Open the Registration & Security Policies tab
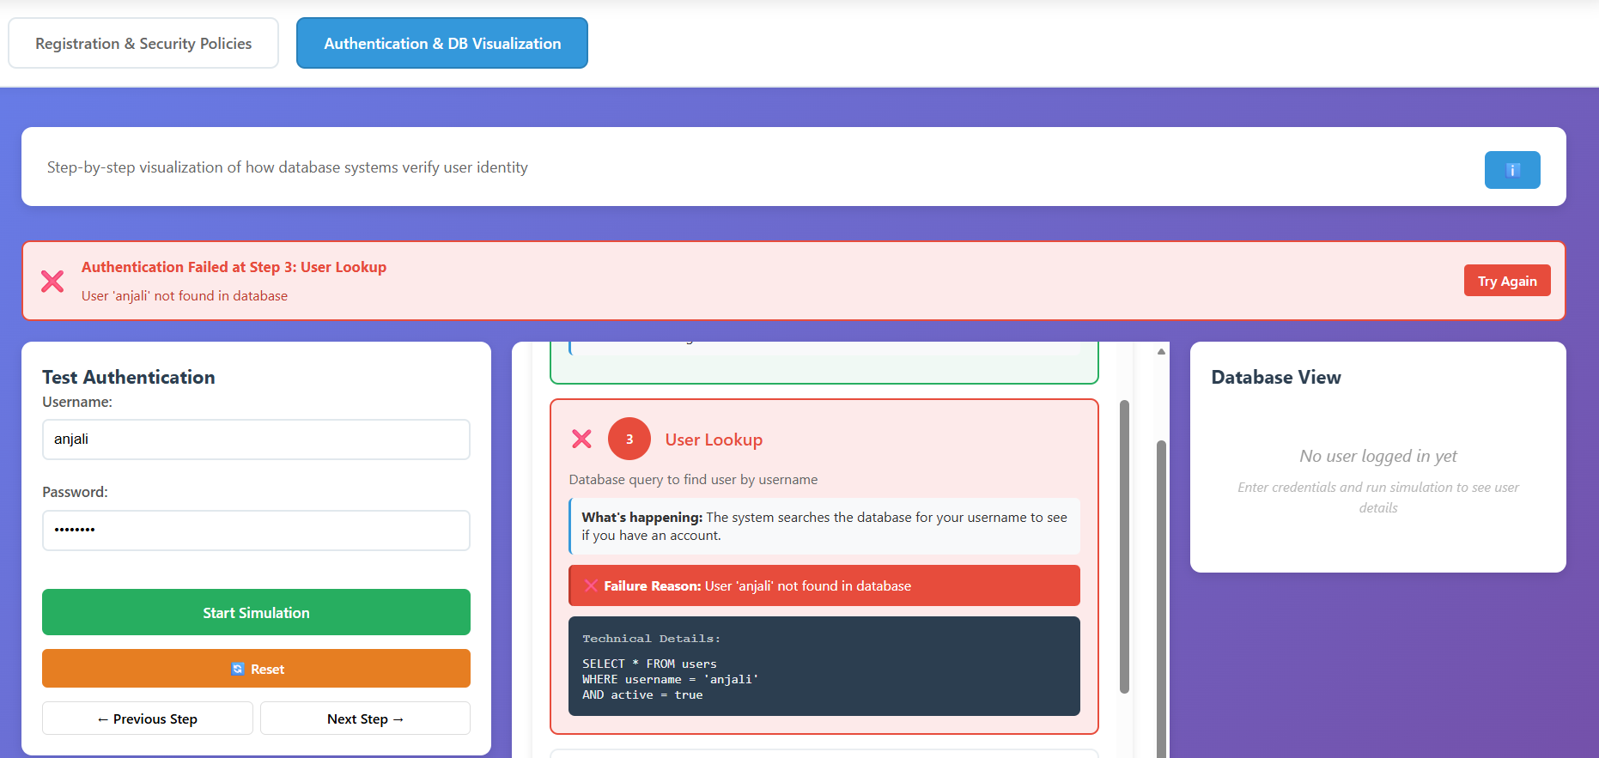 point(143,44)
